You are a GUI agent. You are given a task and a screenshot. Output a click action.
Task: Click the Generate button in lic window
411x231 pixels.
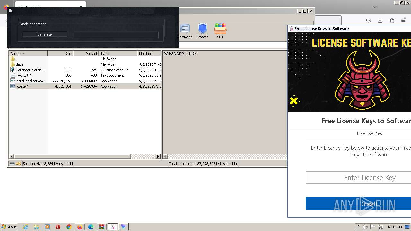point(45,34)
